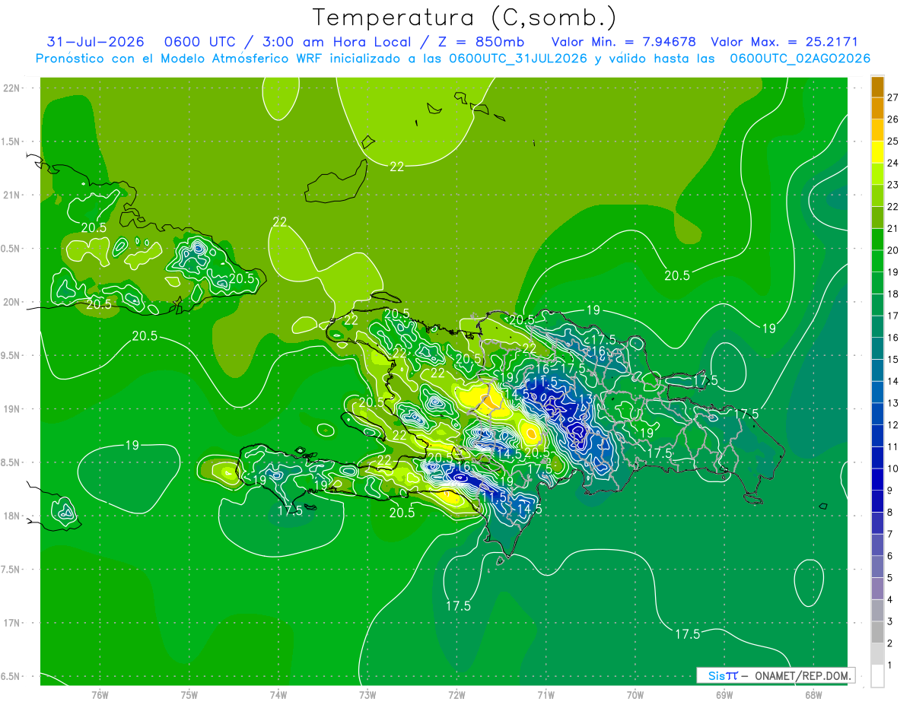This screenshot has width=913, height=705.
Task: Pick the yellow legend swatch between 24 and 25
Action: 877,151
